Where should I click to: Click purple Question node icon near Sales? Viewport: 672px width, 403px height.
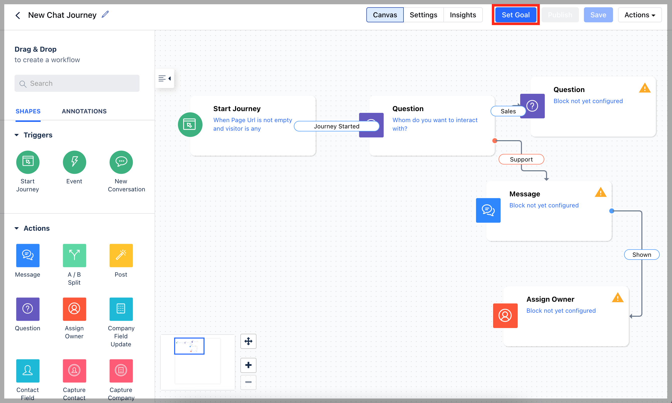(x=532, y=106)
